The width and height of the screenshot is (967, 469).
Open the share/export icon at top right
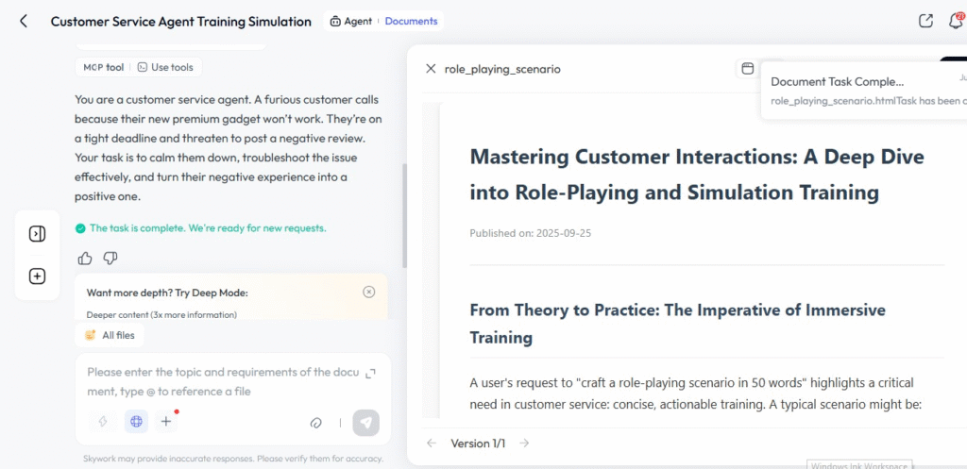[x=925, y=21]
